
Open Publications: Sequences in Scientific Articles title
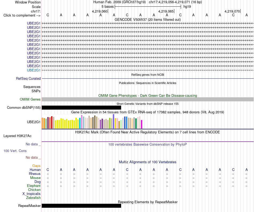point(148,83)
